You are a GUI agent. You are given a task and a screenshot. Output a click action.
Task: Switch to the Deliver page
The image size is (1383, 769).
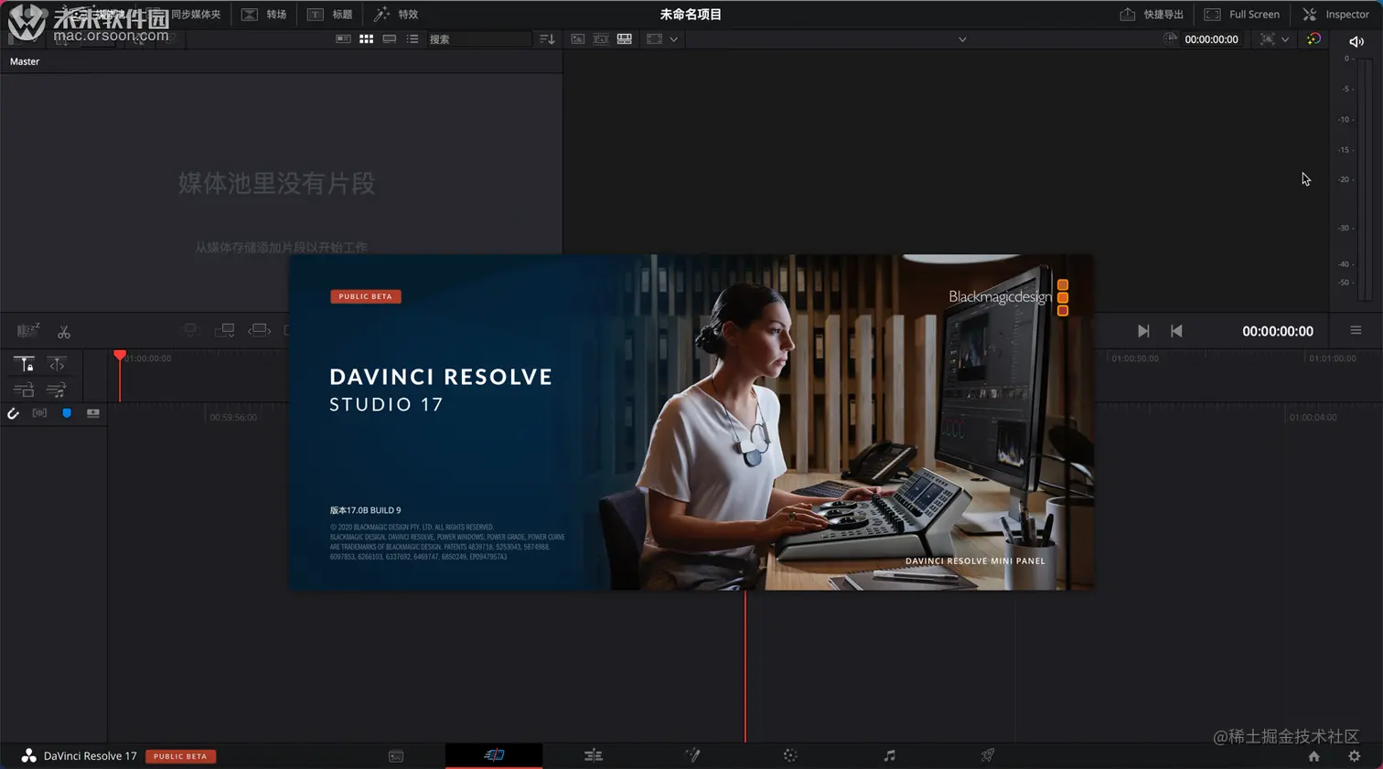coord(988,755)
